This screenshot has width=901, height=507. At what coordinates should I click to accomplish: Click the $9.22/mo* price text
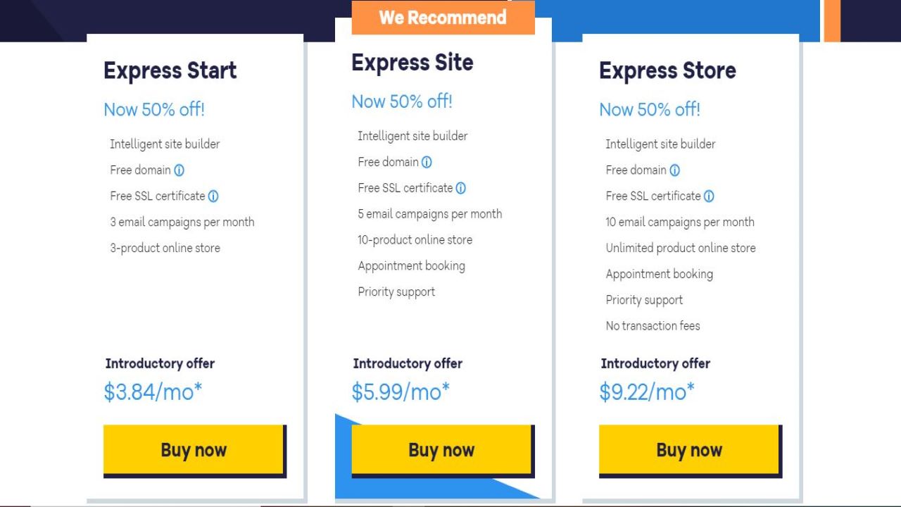point(647,392)
